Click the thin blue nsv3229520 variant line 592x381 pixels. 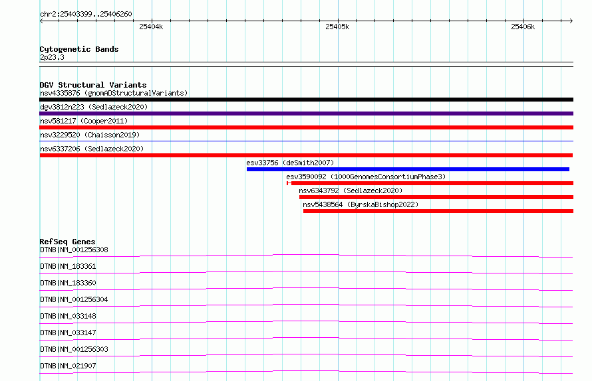coord(306,141)
